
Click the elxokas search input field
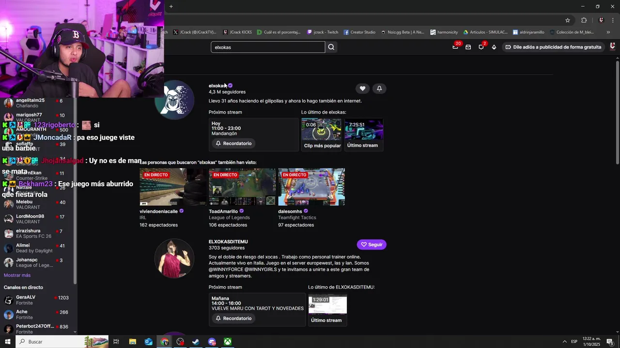click(x=268, y=47)
